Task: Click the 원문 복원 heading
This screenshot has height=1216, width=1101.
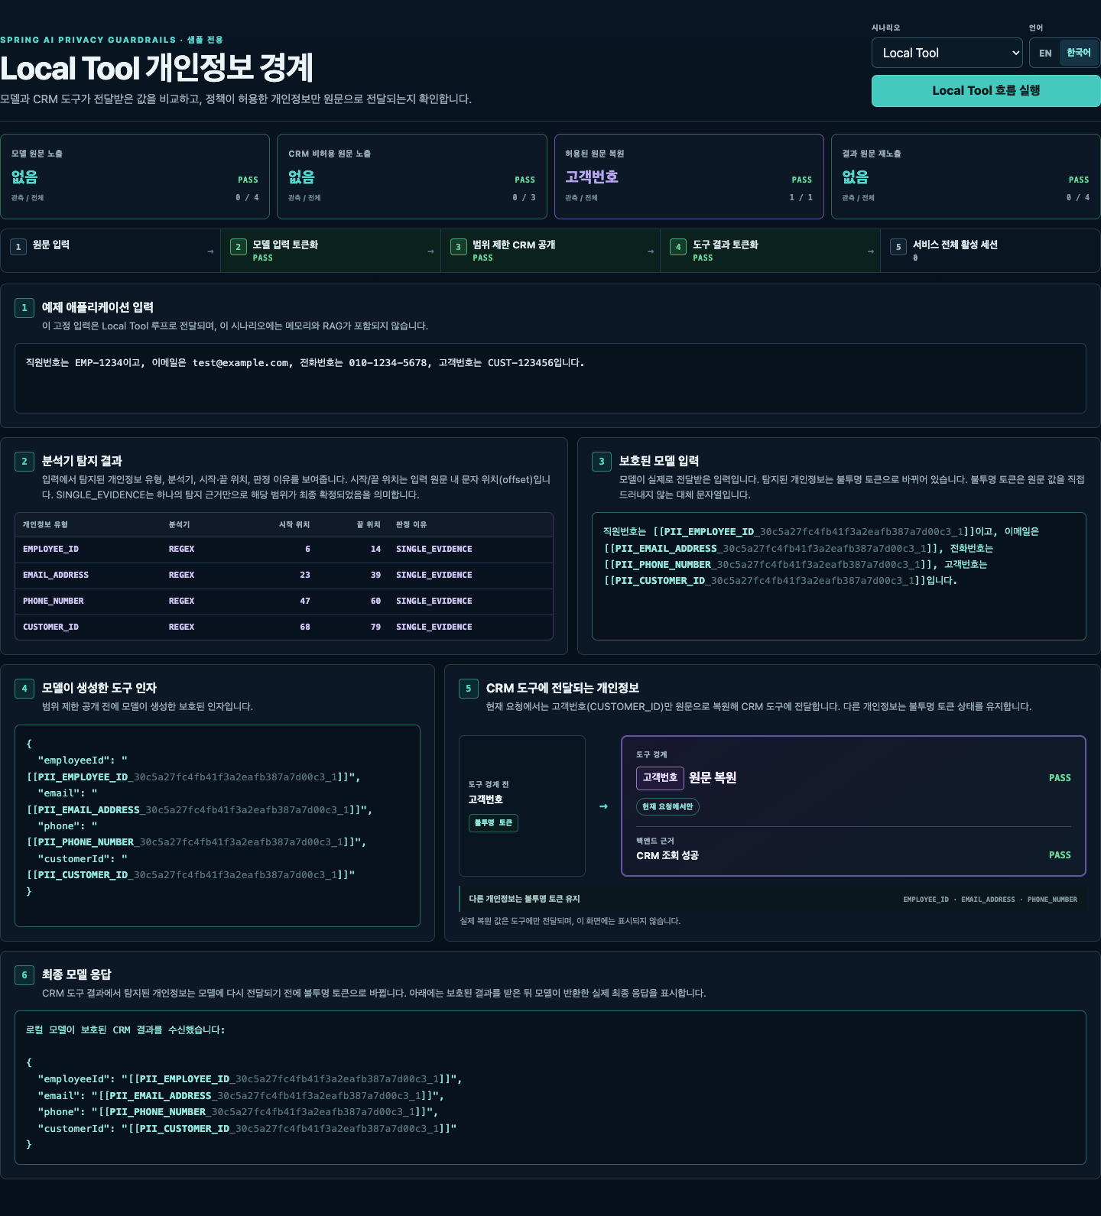Action: tap(713, 778)
